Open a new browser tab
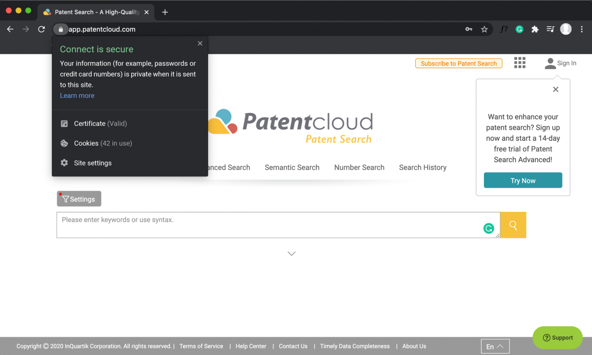 pos(165,12)
